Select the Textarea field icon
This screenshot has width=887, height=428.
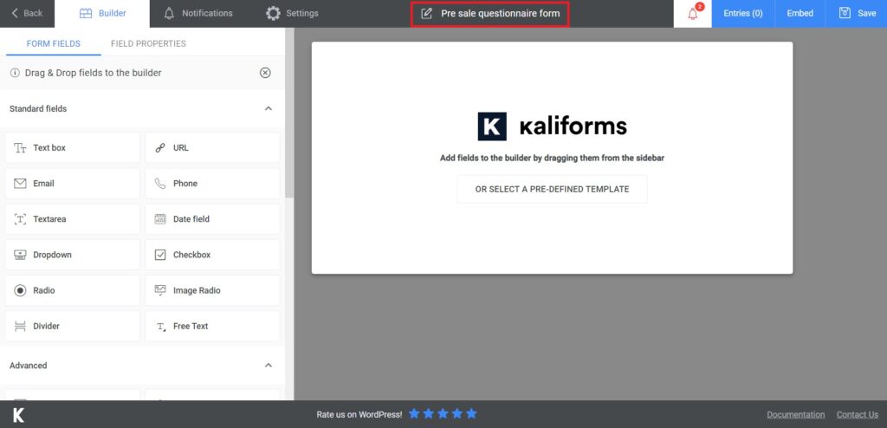(x=21, y=219)
